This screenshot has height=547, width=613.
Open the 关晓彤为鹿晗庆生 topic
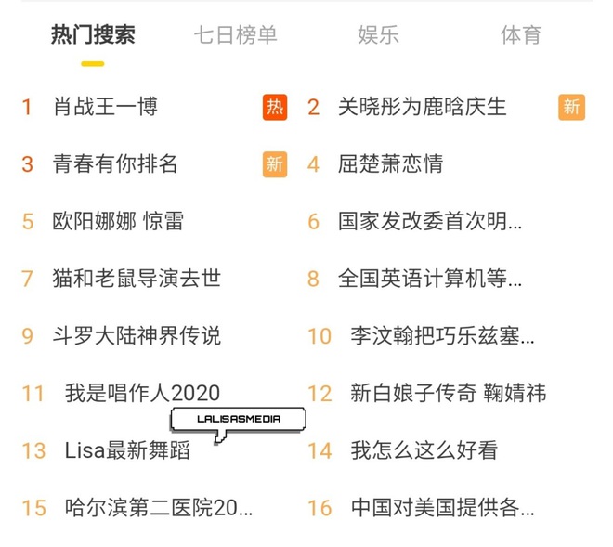[x=423, y=107]
